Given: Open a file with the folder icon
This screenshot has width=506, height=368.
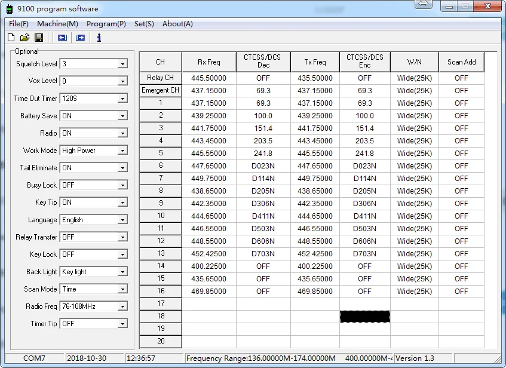Looking at the screenshot, I should 25,38.
